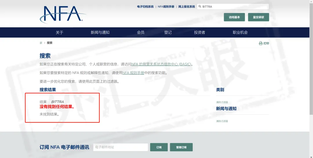Open the 会员 menu

pos(141,33)
